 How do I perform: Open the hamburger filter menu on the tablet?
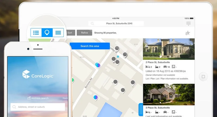click(x=189, y=24)
